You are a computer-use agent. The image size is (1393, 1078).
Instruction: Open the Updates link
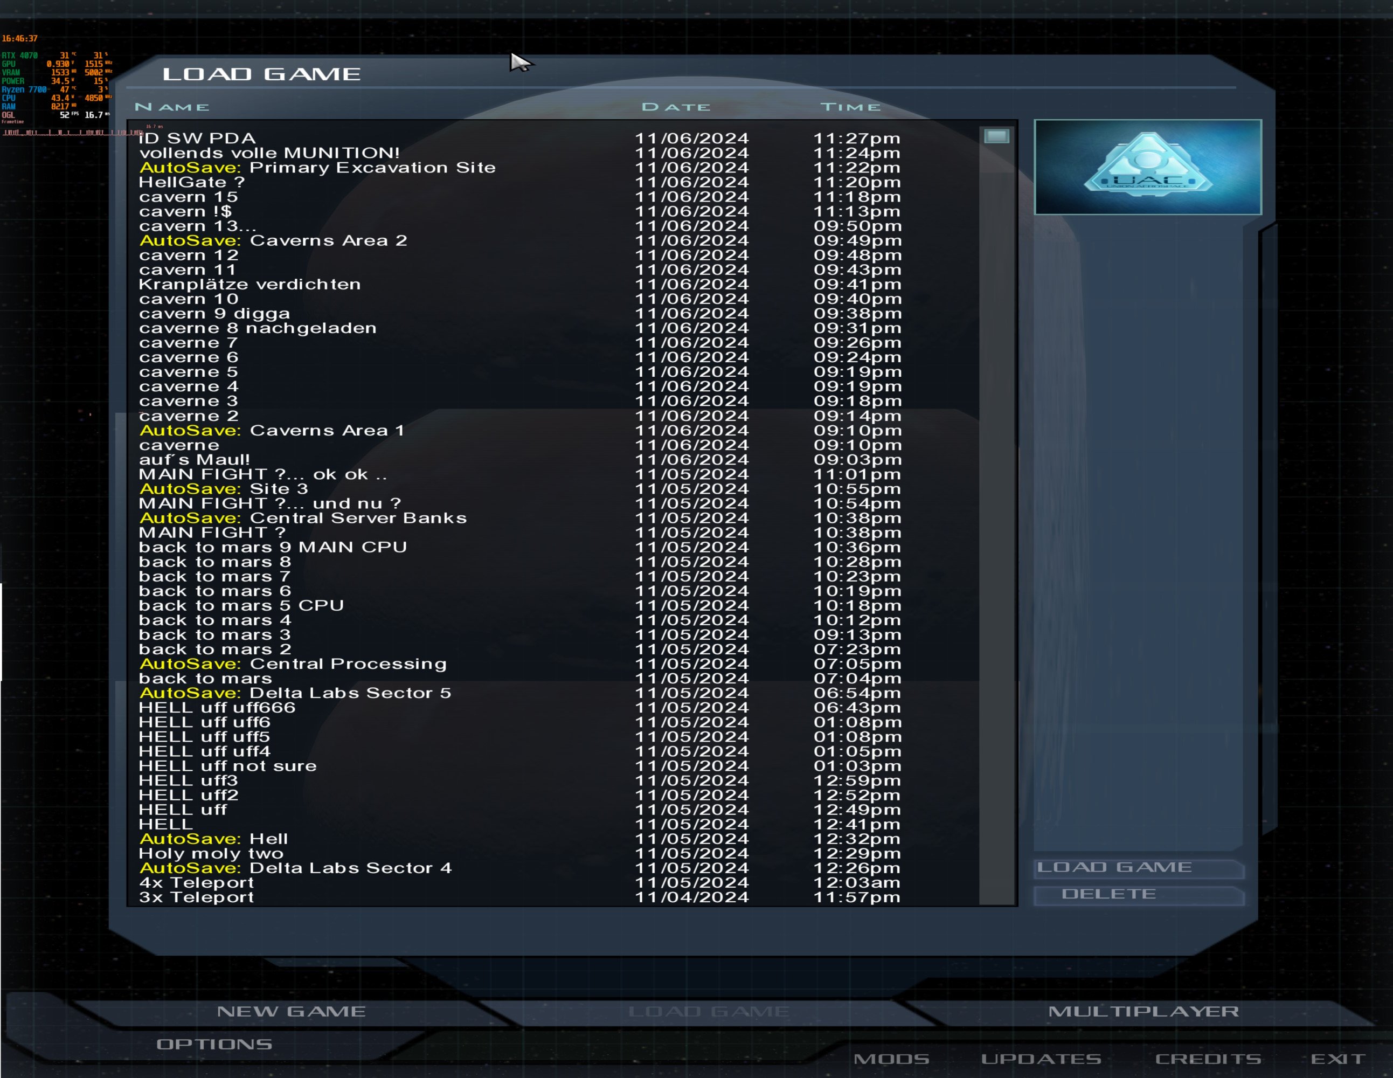coord(1040,1059)
